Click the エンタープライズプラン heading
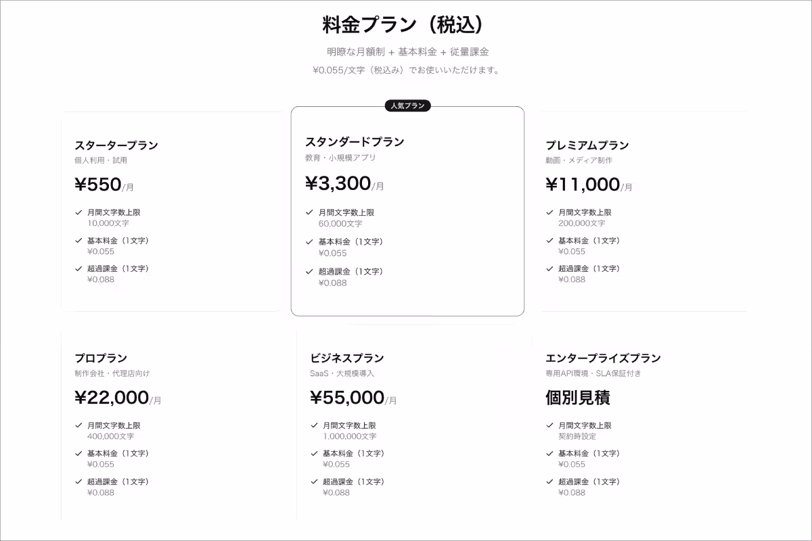The width and height of the screenshot is (812, 541). click(603, 358)
